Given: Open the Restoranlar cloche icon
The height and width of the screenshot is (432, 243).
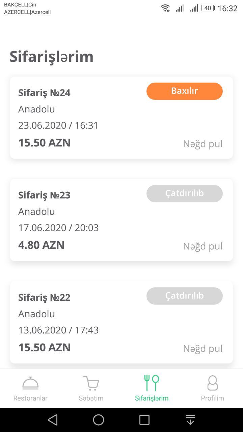Looking at the screenshot, I should coord(30,383).
